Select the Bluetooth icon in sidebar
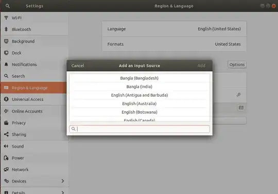This screenshot has width=278, height=194. coord(6,29)
